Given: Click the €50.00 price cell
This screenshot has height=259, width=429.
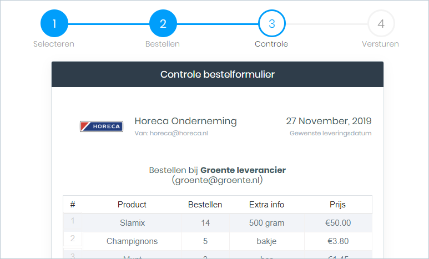Looking at the screenshot, I should pyautogui.click(x=337, y=223).
